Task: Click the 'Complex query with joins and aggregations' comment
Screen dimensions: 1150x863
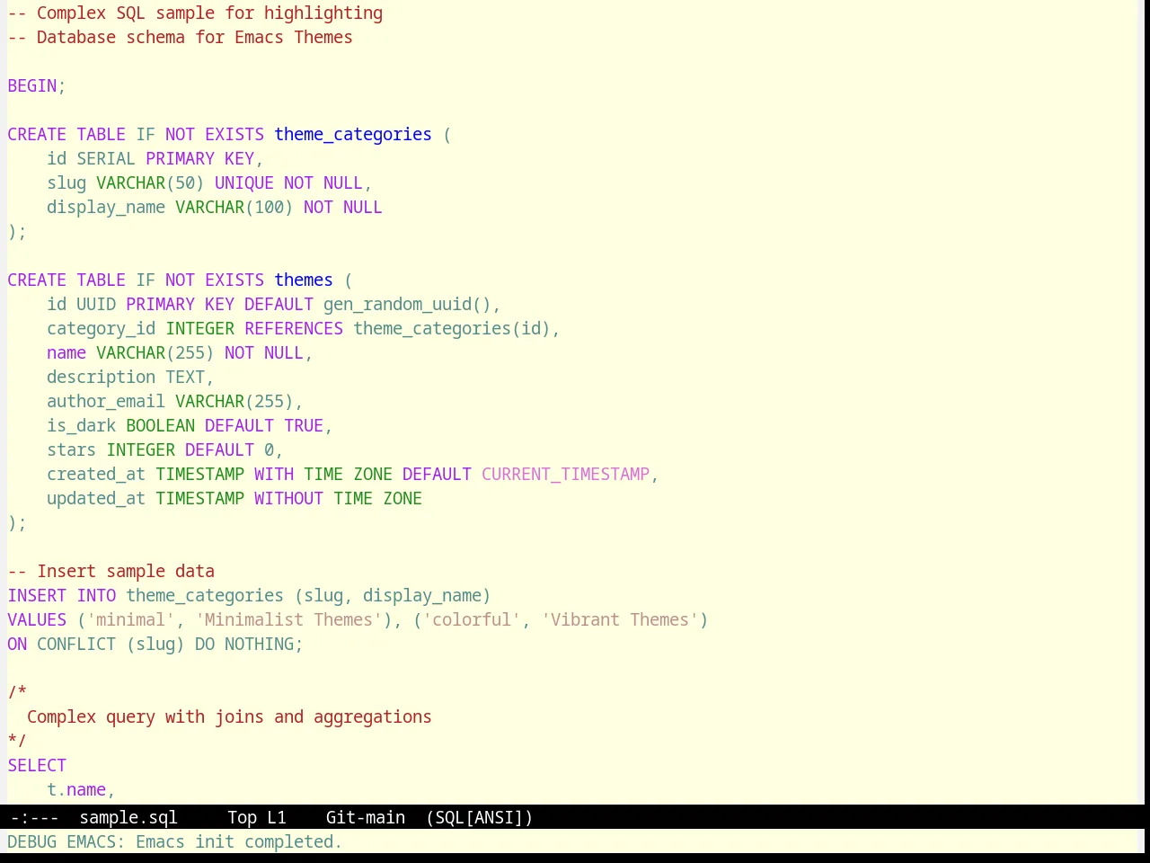Action: [x=229, y=716]
